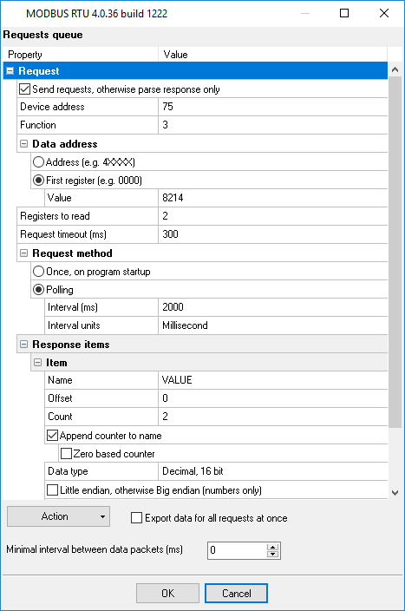Select Once, on program startup option

pos(38,271)
